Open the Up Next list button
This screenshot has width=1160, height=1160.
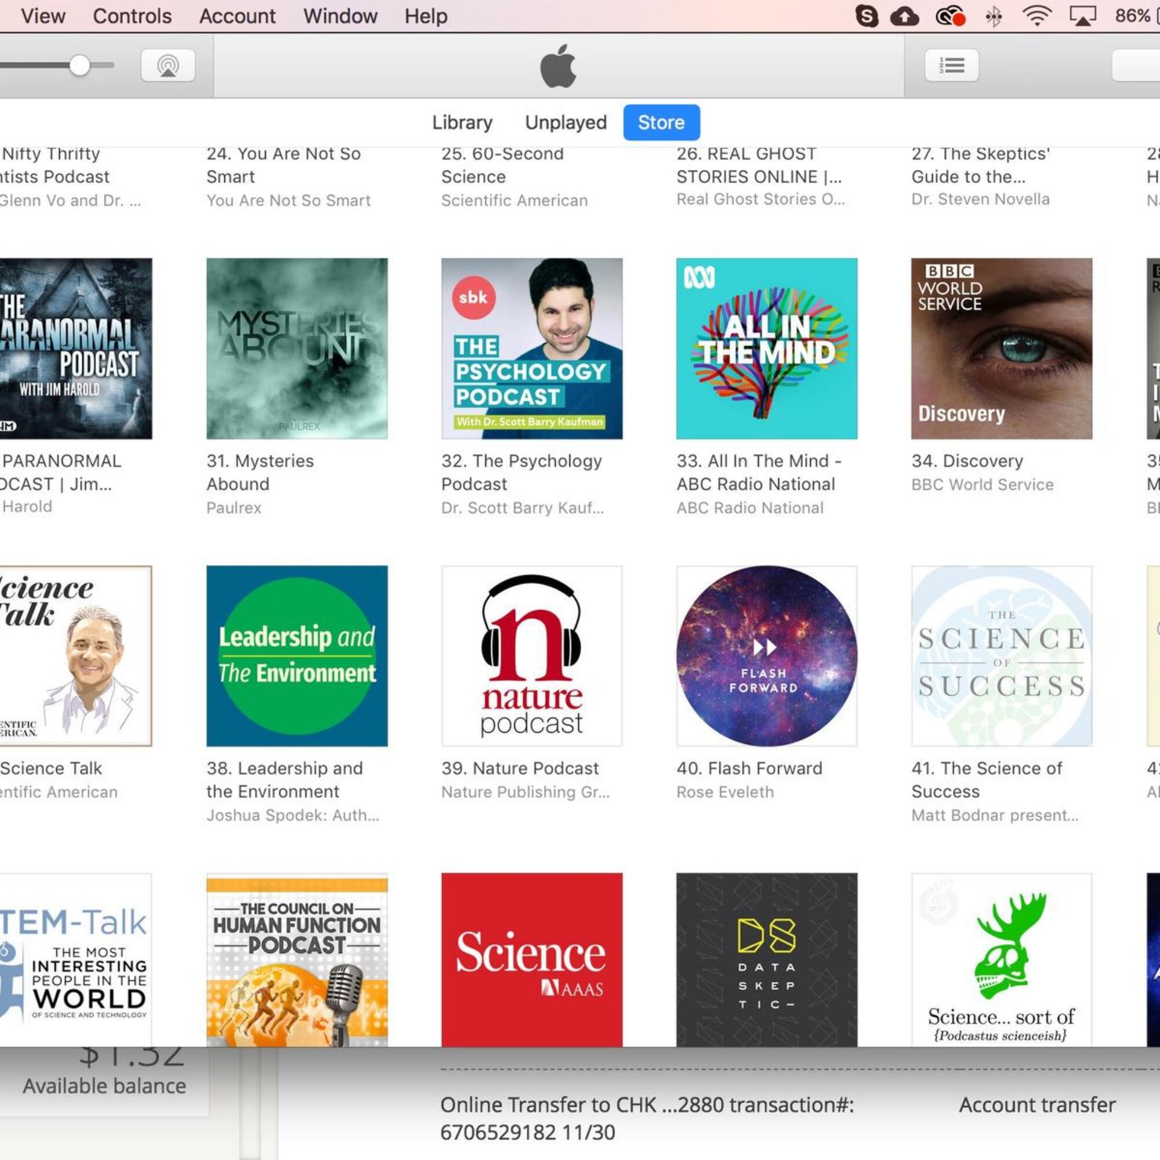tap(951, 65)
